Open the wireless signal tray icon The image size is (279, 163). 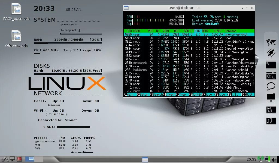tap(260, 159)
